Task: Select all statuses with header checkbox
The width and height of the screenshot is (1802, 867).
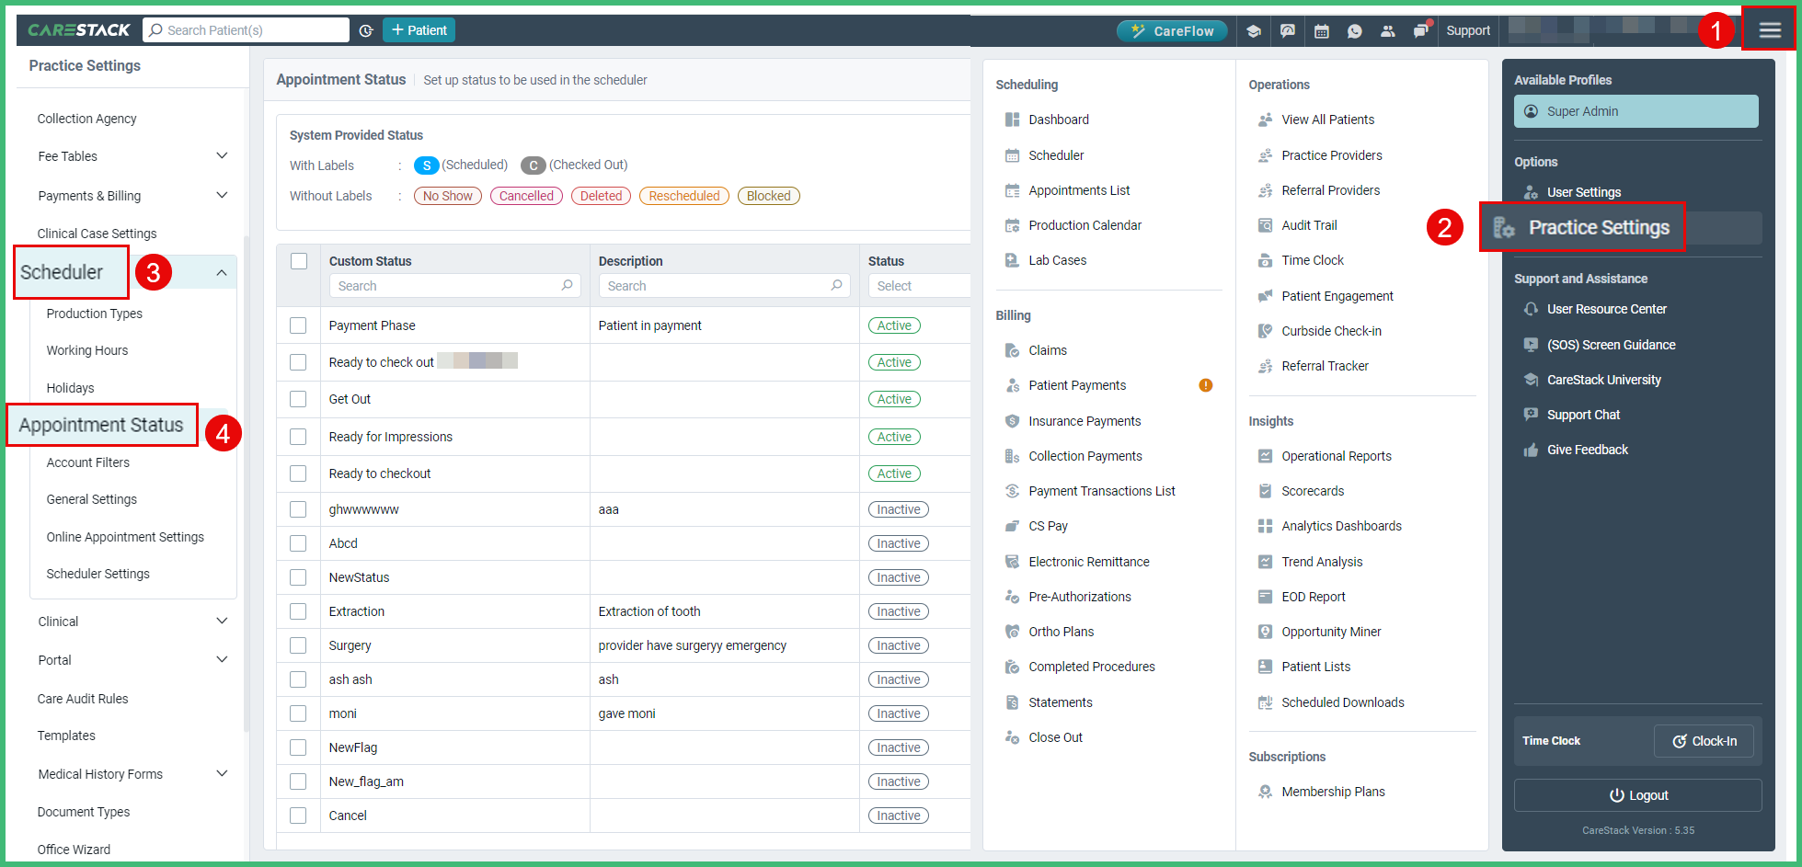Action: [299, 261]
